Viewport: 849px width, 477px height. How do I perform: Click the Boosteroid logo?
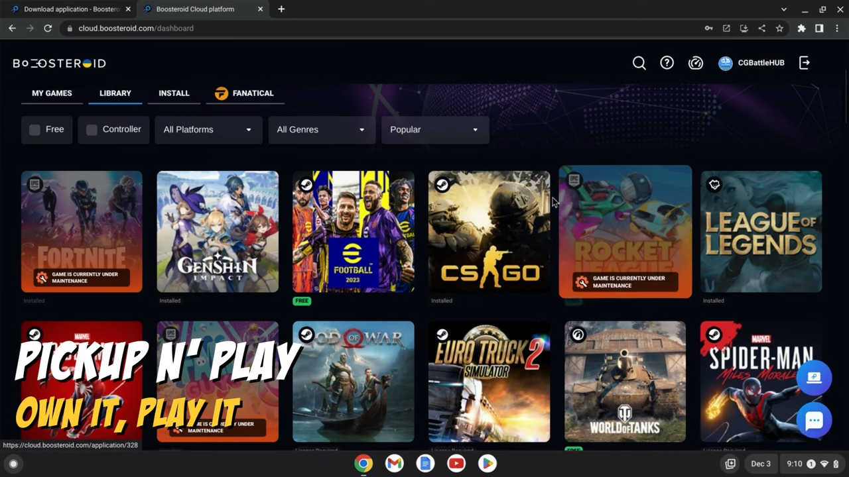click(x=59, y=63)
